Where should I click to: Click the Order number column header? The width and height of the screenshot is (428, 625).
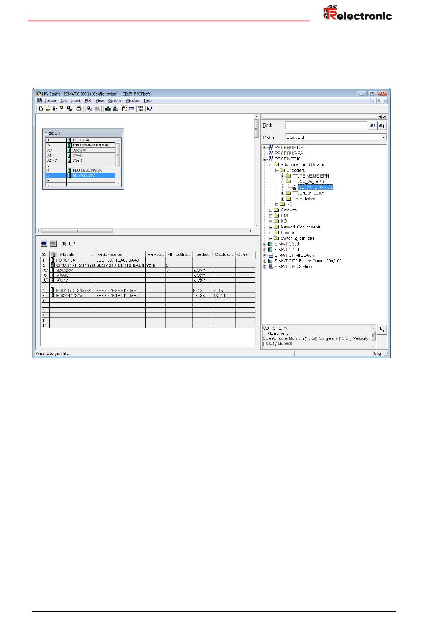[121, 255]
